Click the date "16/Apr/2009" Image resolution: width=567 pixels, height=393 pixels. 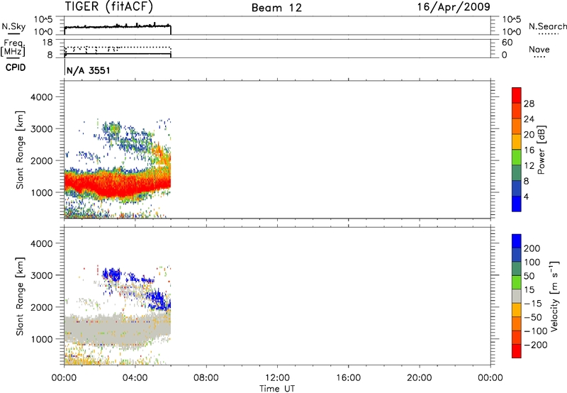tap(454, 7)
